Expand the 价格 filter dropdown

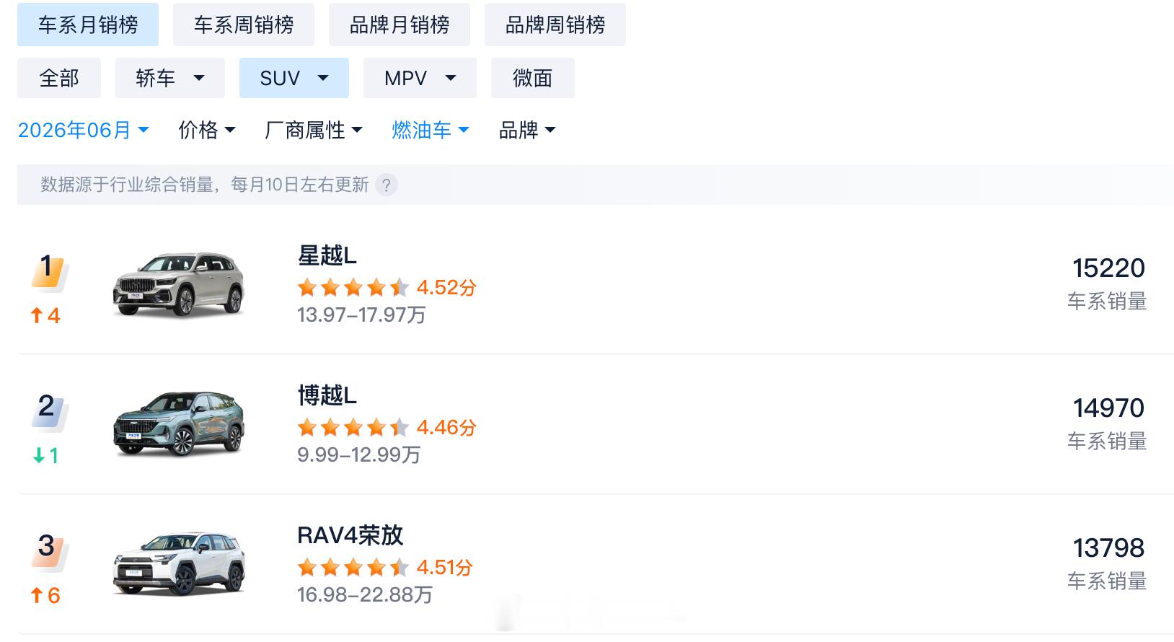(x=207, y=131)
